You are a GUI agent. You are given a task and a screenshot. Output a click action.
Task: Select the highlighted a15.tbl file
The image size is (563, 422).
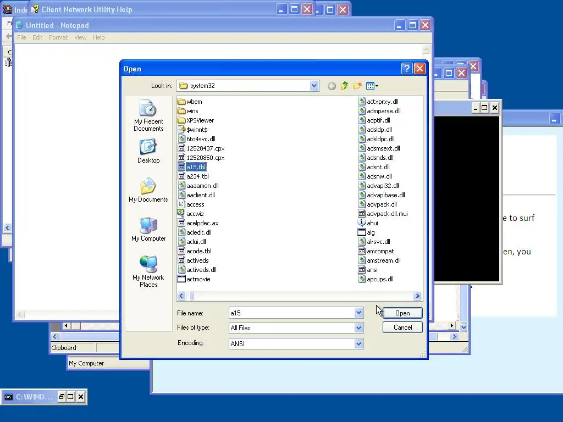tap(192, 167)
